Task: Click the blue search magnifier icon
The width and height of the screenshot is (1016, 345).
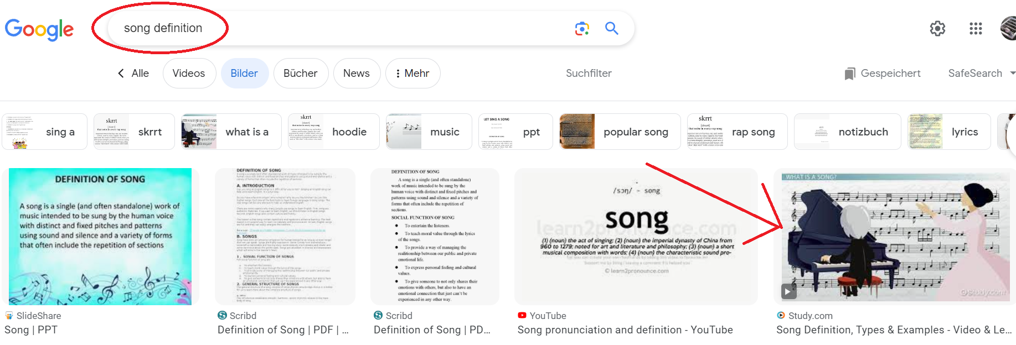Action: tap(611, 28)
